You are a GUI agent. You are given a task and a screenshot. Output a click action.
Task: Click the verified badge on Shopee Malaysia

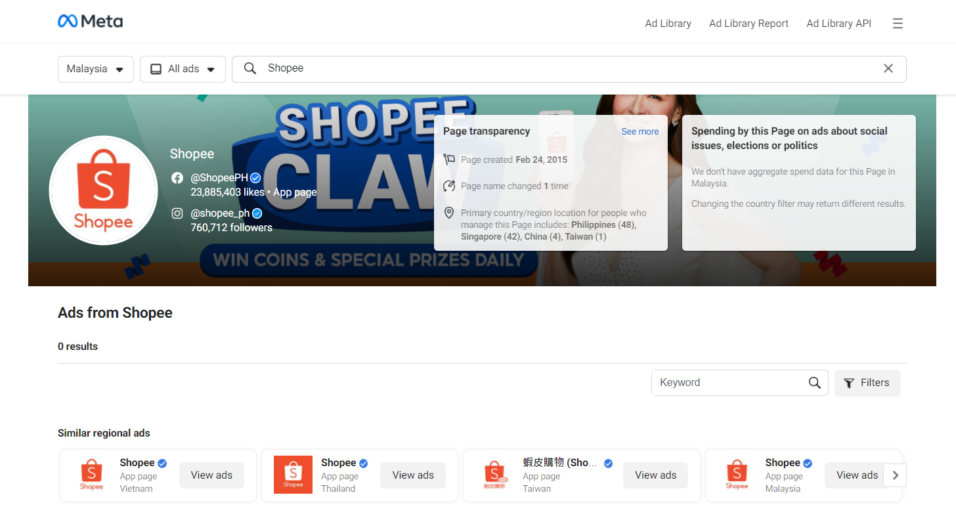[x=808, y=464]
